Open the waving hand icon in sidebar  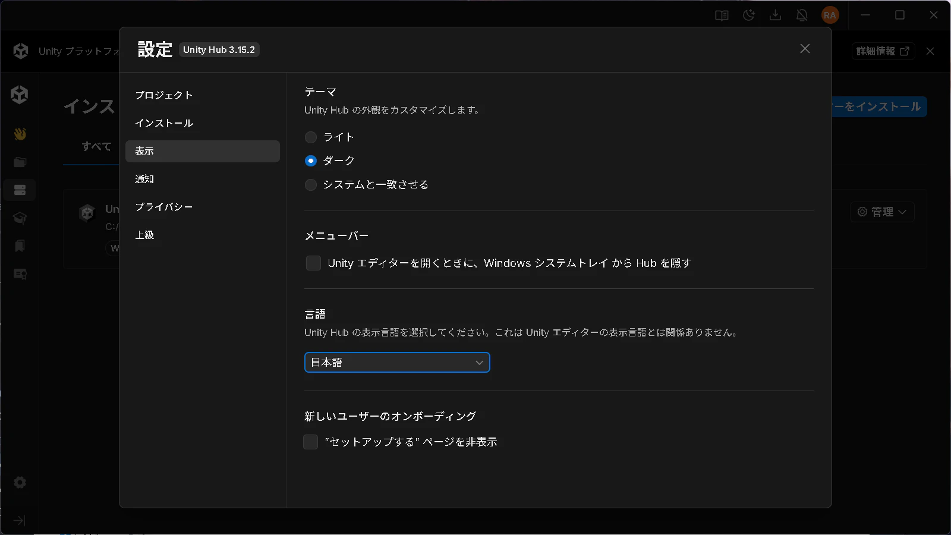click(20, 134)
